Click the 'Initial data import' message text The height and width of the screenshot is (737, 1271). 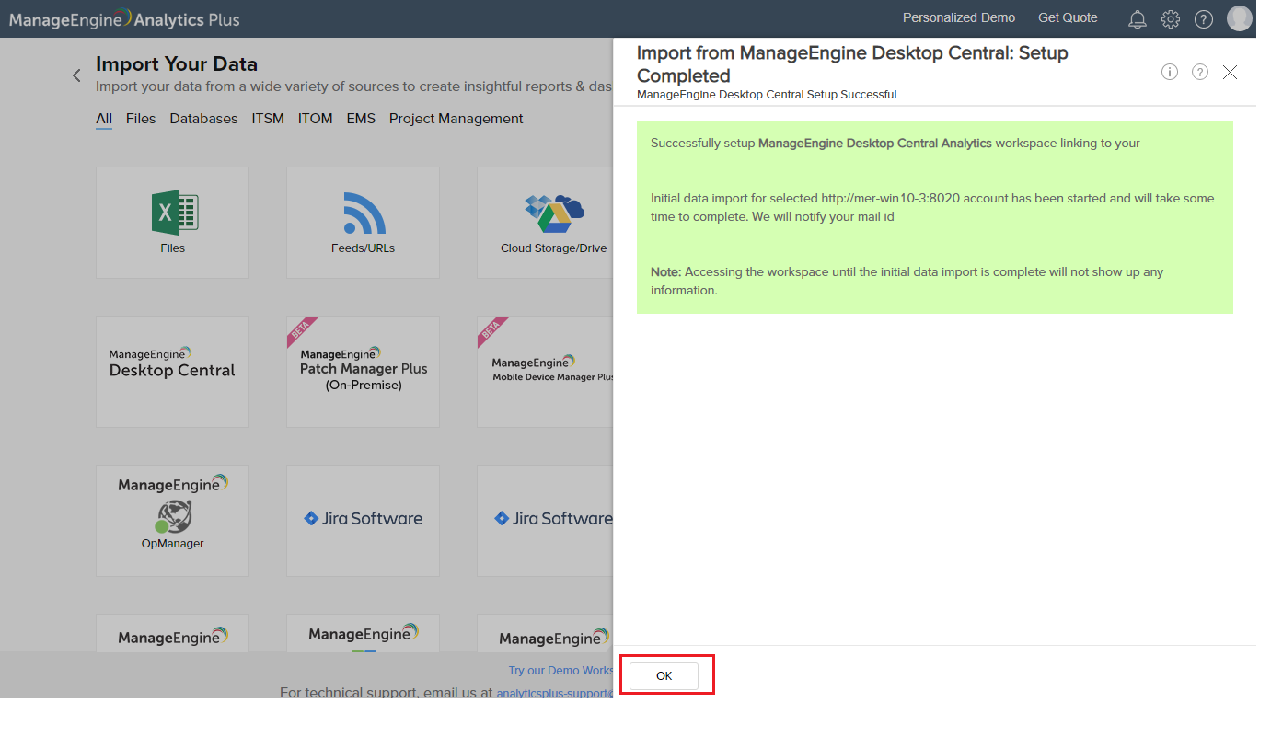click(932, 207)
